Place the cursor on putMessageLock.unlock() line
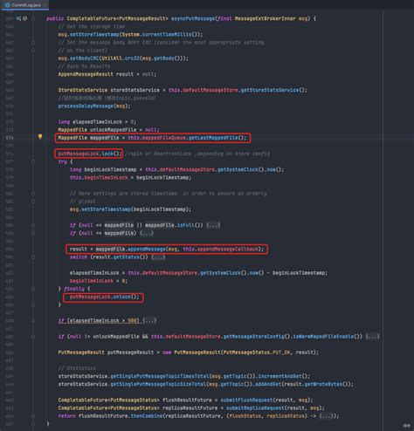The image size is (414, 431). coord(104,297)
